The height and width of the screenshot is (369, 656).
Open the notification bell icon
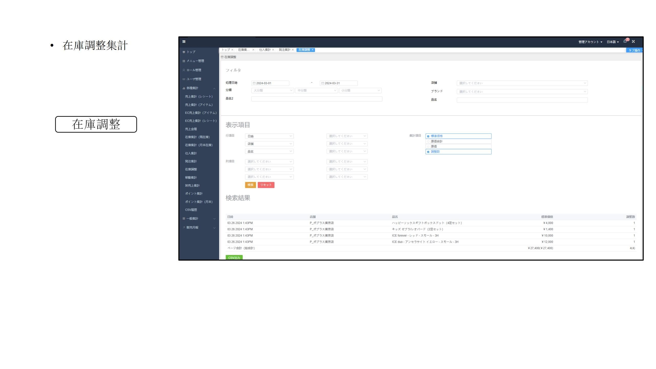[x=625, y=41]
